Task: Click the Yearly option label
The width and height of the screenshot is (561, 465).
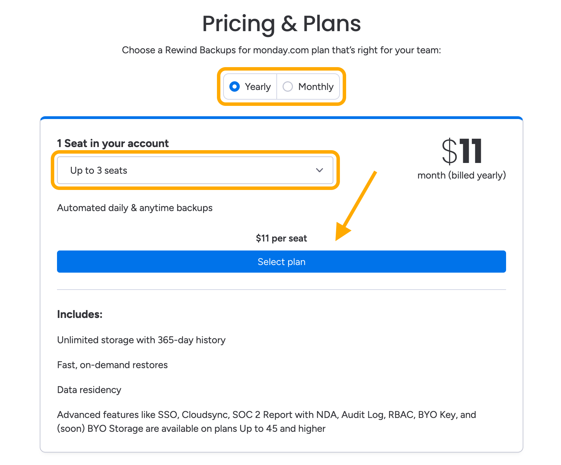Action: point(257,86)
